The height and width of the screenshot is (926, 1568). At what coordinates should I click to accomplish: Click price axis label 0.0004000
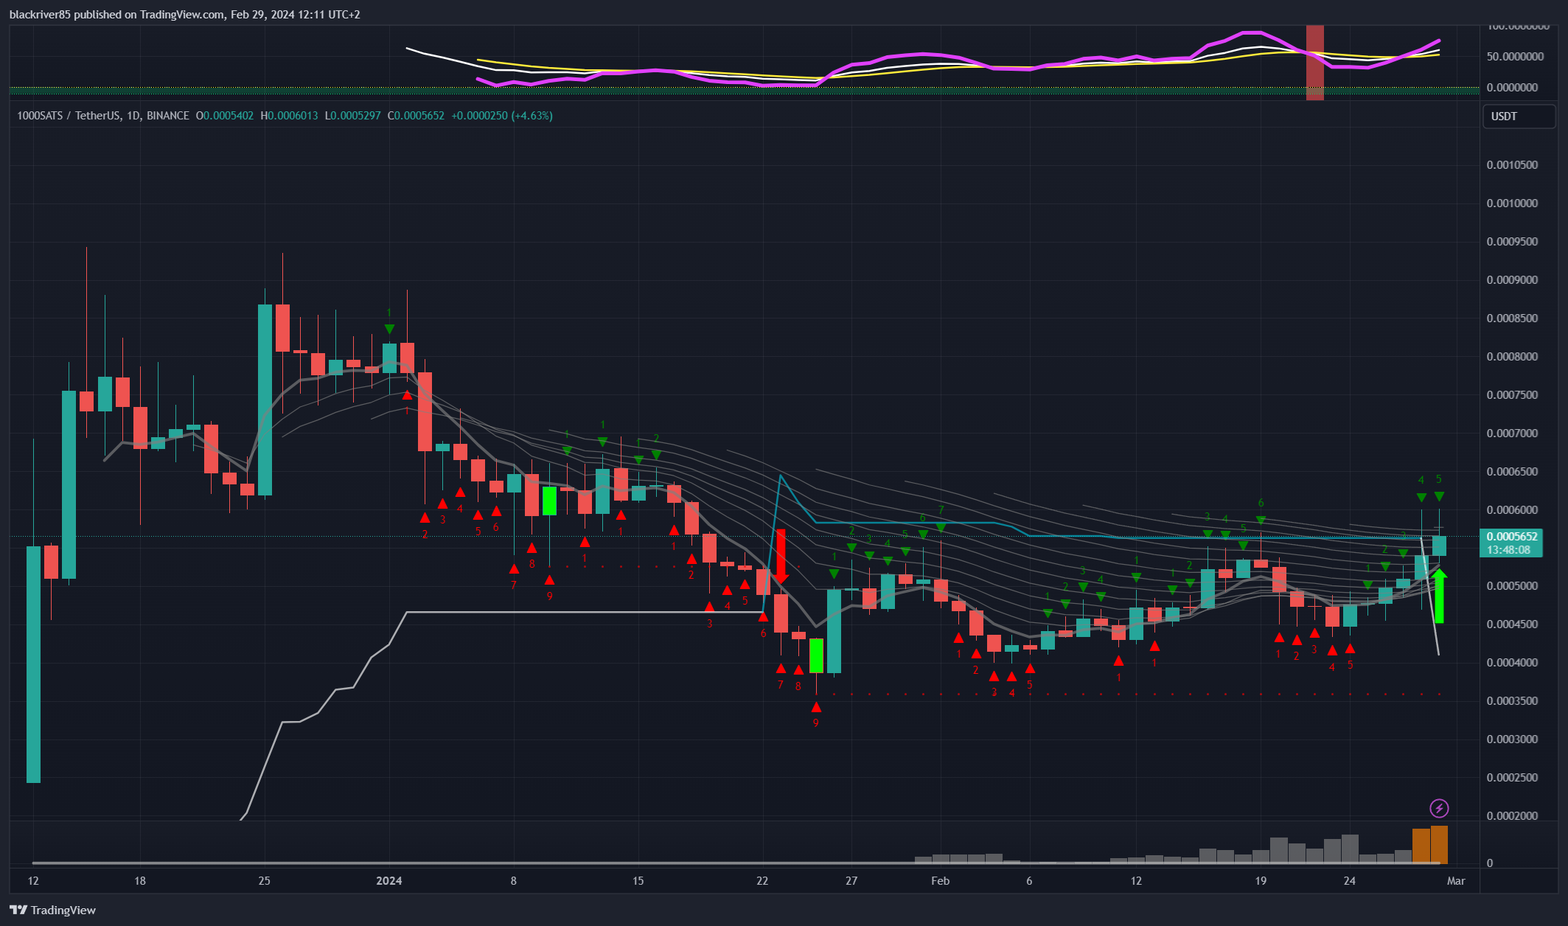[1513, 663]
